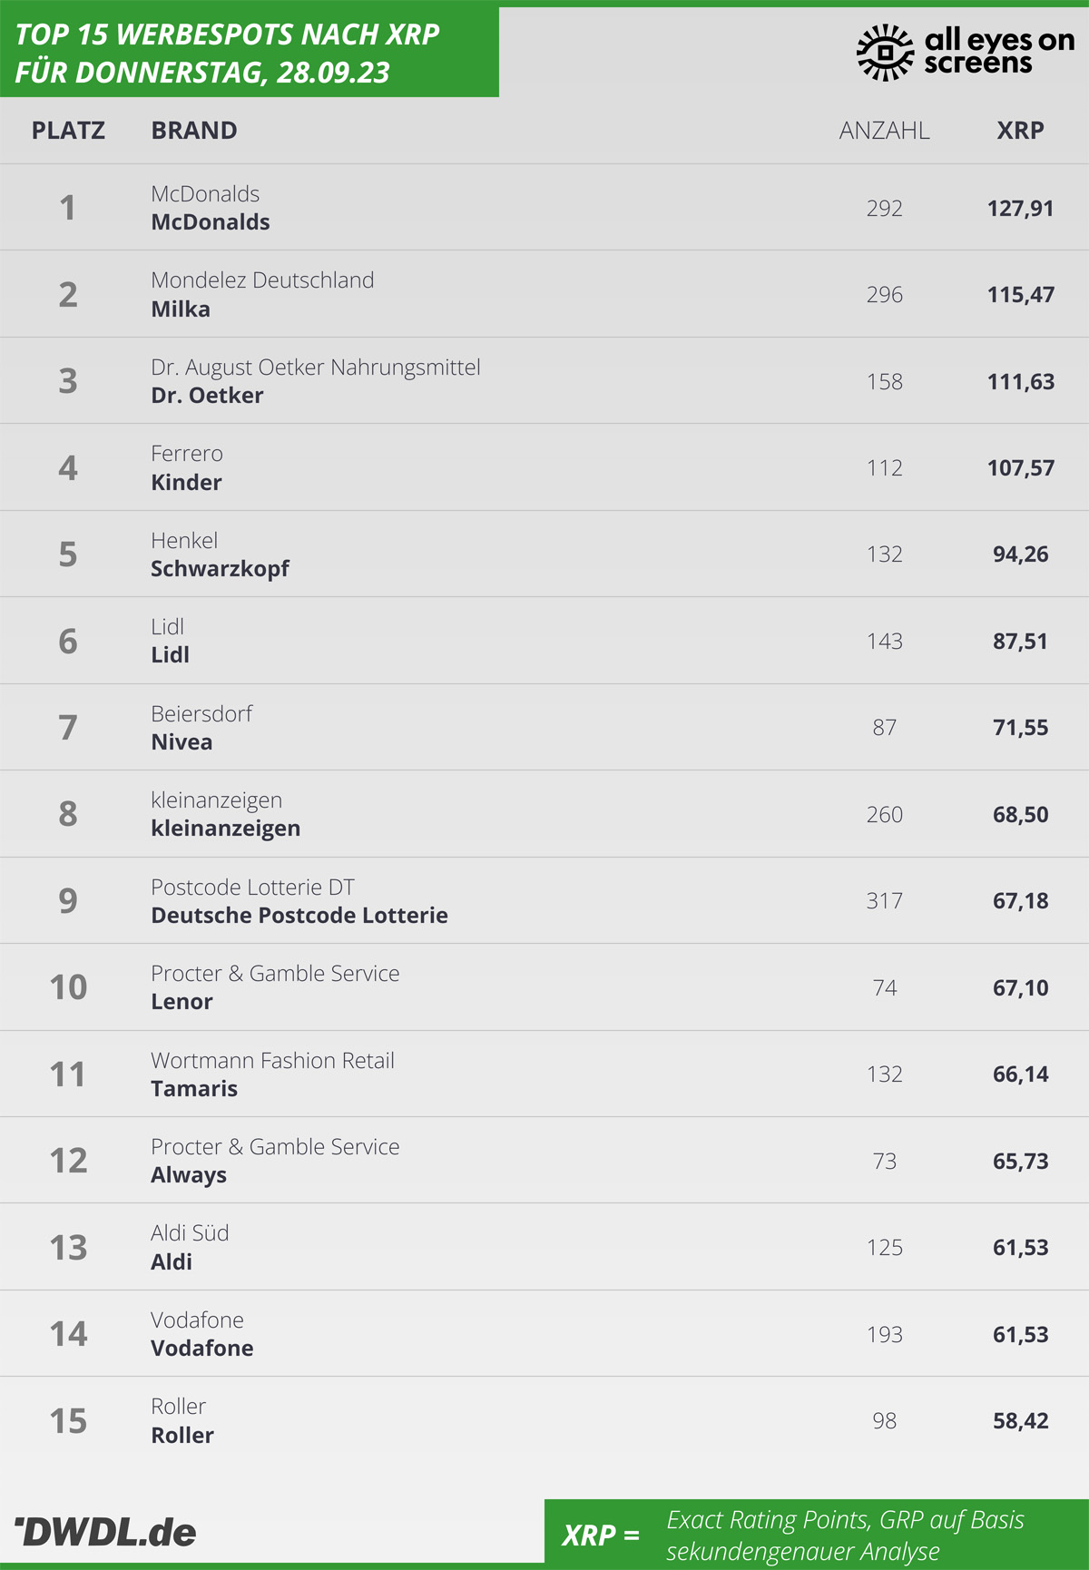Click the Nivea brand name
This screenshot has height=1570, width=1089.
coord(181,742)
